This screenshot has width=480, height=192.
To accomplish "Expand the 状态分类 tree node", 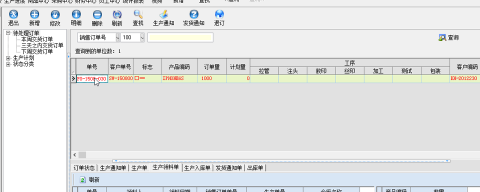I will click(8, 64).
